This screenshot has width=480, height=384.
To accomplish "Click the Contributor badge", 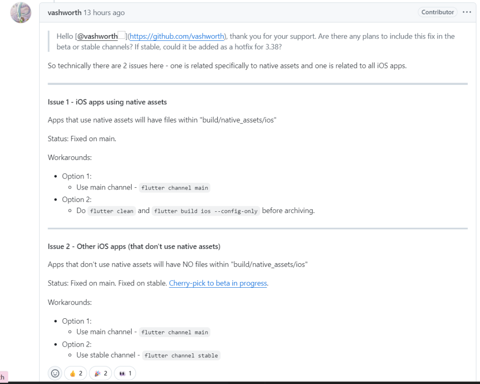I will (438, 12).
